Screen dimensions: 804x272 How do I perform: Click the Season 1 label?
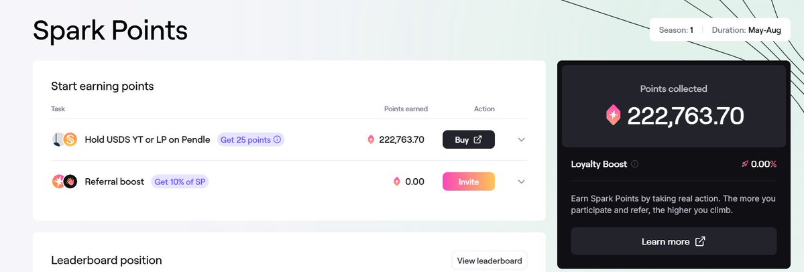tap(676, 30)
